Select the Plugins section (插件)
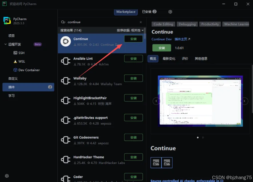This screenshot has height=182, width=253. pos(28,87)
